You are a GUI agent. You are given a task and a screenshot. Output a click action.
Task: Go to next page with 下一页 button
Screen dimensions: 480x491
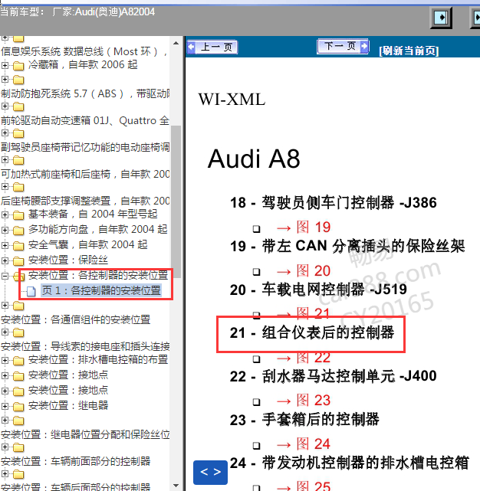coord(343,47)
